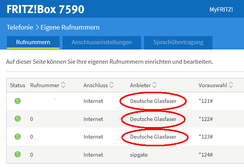Click Eigene Rufnummern breadcrumb label
Viewport: 244px width, 167px height.
pos(70,27)
